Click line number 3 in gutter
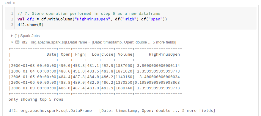This screenshot has width=261, height=116. (12, 25)
